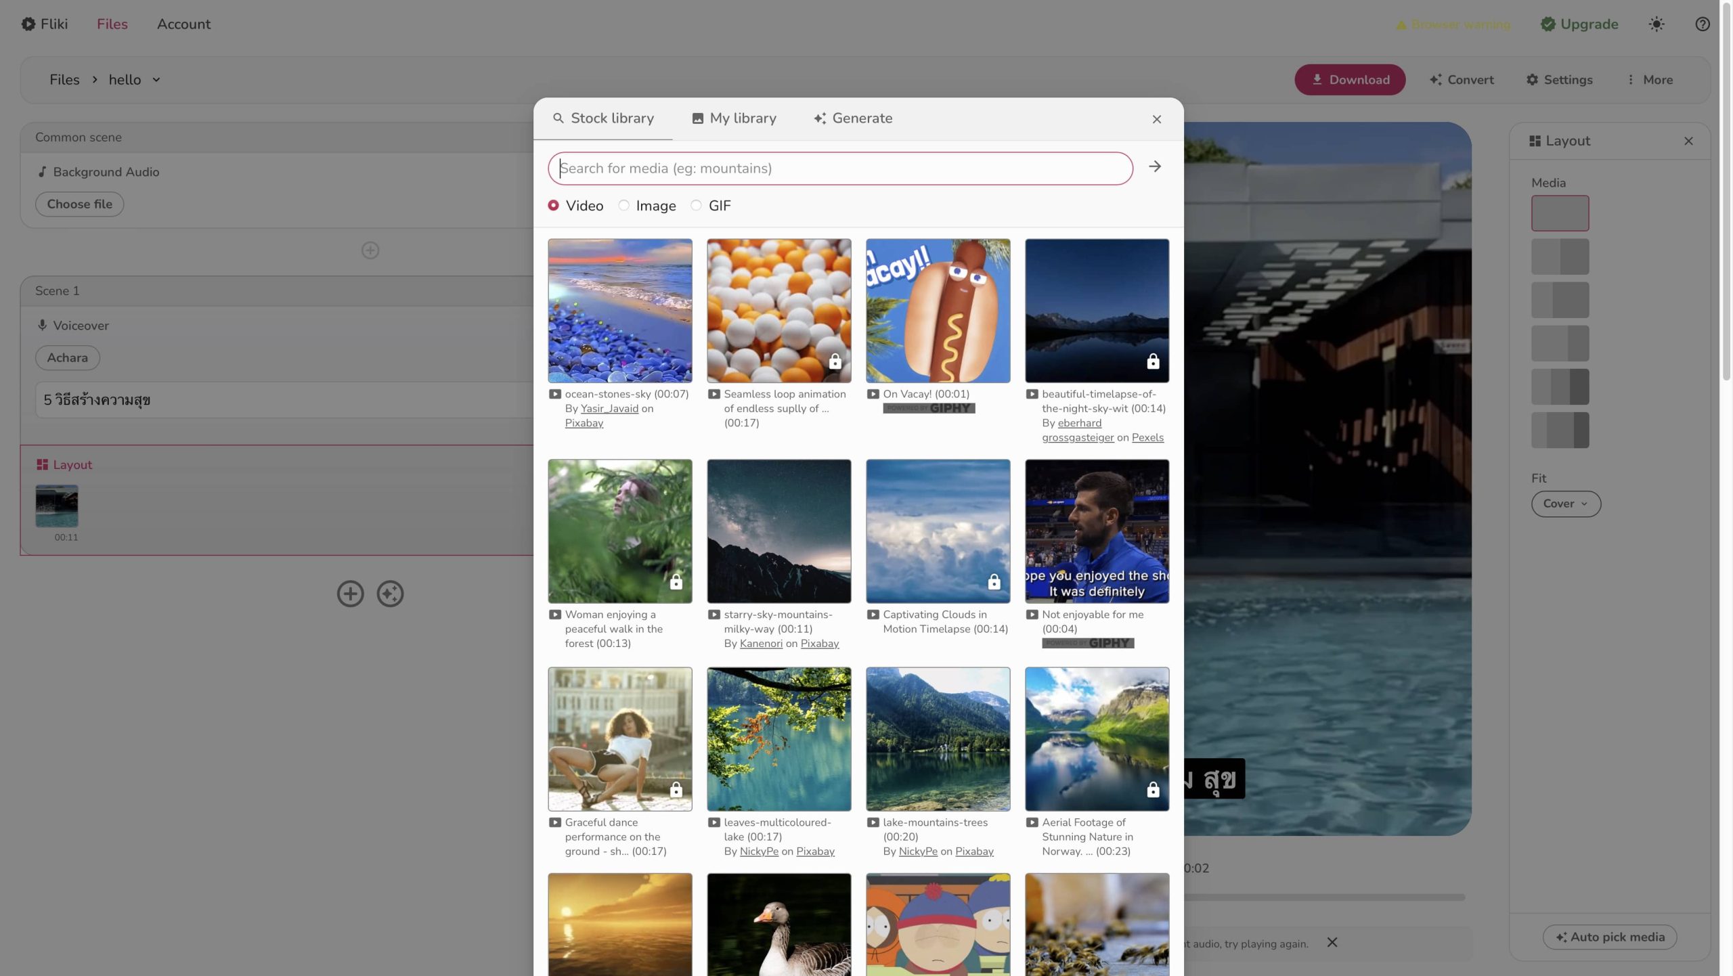The width and height of the screenshot is (1733, 976).
Task: Expand the hello file dropdown chevron
Action: pos(156,80)
